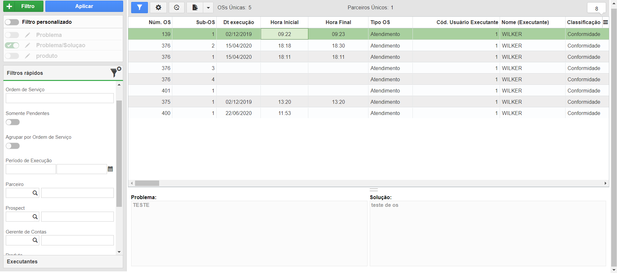Click Hora Final cell 18:30
Screen dimensions: 617x273
338,46
